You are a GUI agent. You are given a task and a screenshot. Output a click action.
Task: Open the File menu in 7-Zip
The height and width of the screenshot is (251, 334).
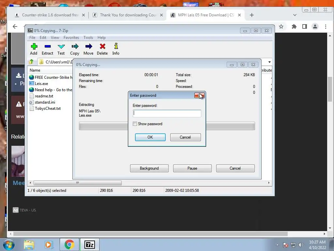32,38
